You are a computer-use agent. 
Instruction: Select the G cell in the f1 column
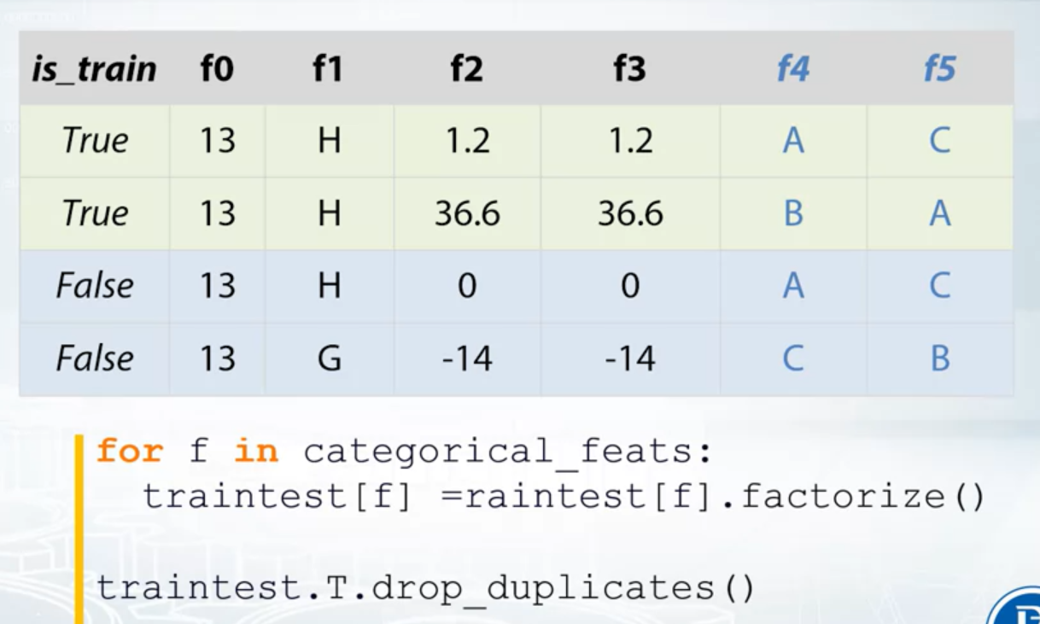[x=329, y=359]
